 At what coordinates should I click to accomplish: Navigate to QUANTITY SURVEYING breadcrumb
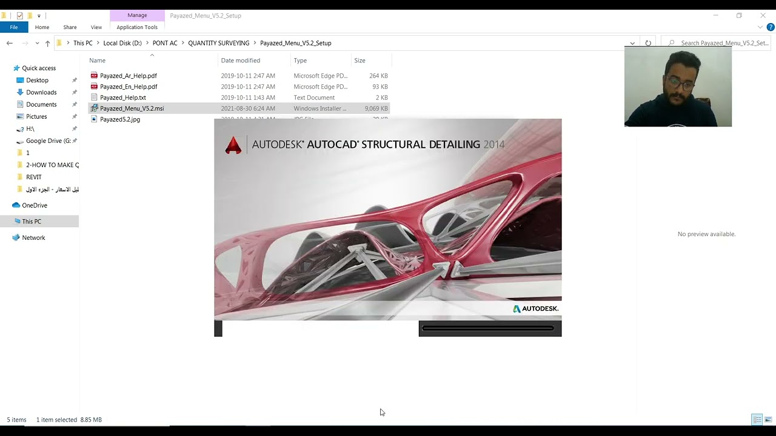218,43
